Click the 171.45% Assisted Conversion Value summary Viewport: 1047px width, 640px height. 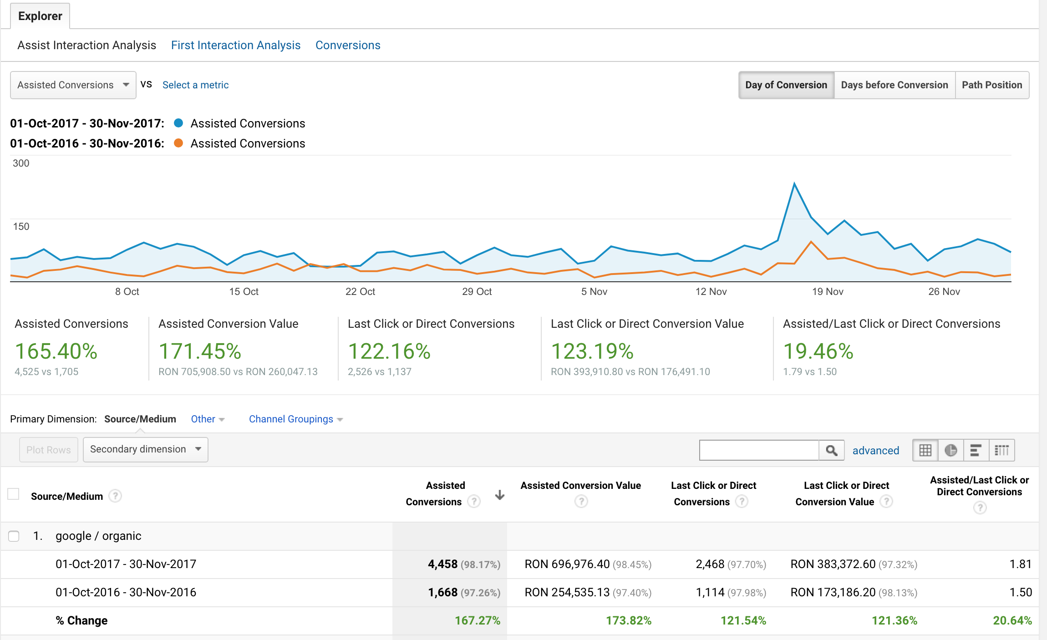200,351
